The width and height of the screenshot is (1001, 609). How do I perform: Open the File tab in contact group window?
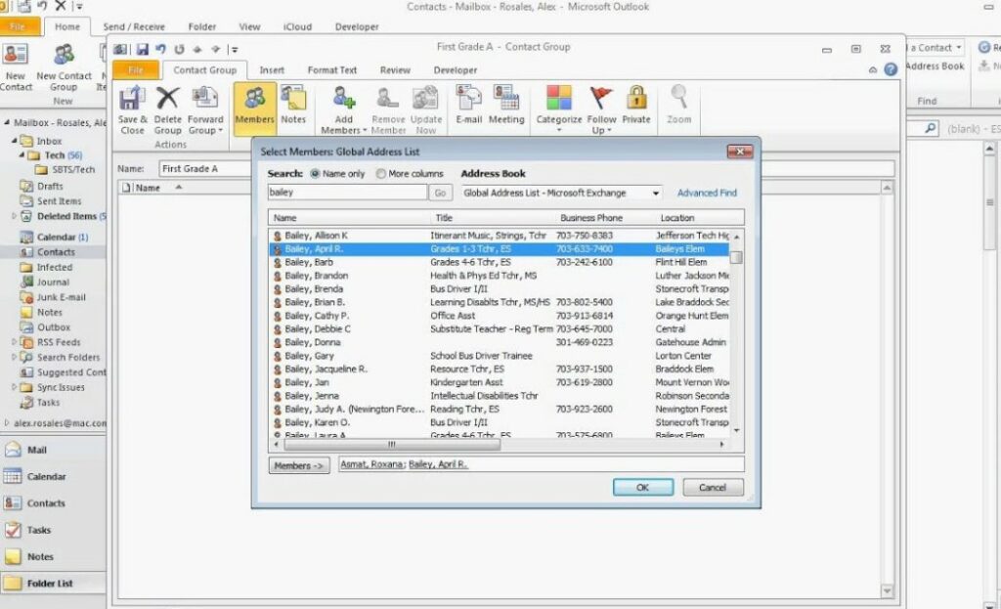[136, 70]
